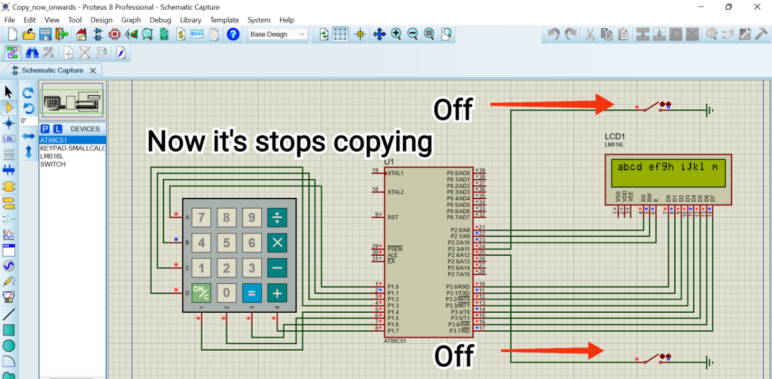Activate the 2D circle drawing tool
This screenshot has width=772, height=379.
coord(9,346)
